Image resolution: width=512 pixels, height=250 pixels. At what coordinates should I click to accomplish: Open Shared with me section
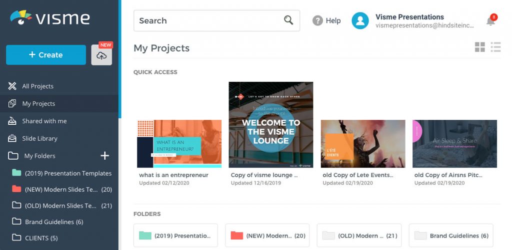(44, 121)
